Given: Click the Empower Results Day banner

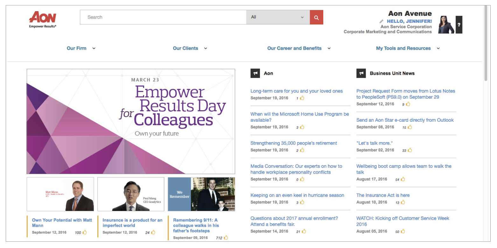Looking at the screenshot, I should 131,121.
